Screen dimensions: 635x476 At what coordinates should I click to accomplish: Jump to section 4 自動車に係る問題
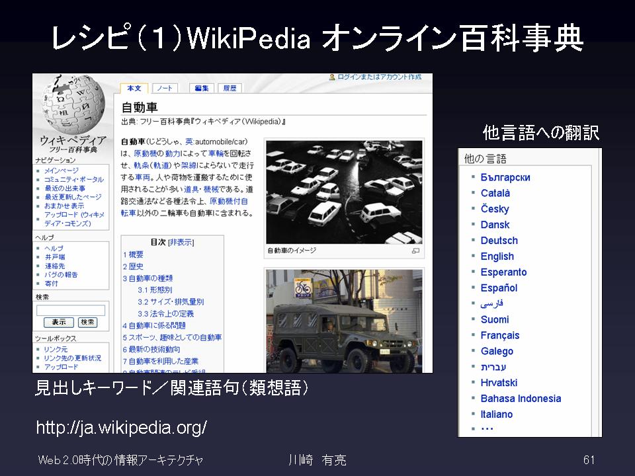154,326
